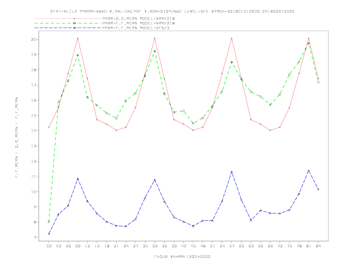Click blue triangle data point at hour 84

tap(318, 189)
